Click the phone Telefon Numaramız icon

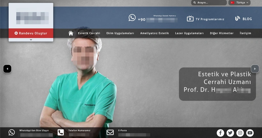click(61, 132)
